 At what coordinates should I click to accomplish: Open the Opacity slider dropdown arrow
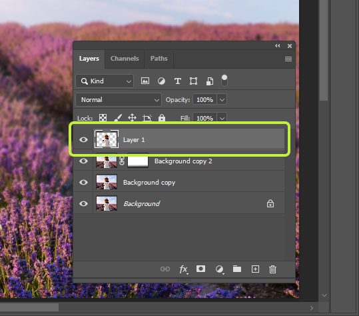pos(222,100)
